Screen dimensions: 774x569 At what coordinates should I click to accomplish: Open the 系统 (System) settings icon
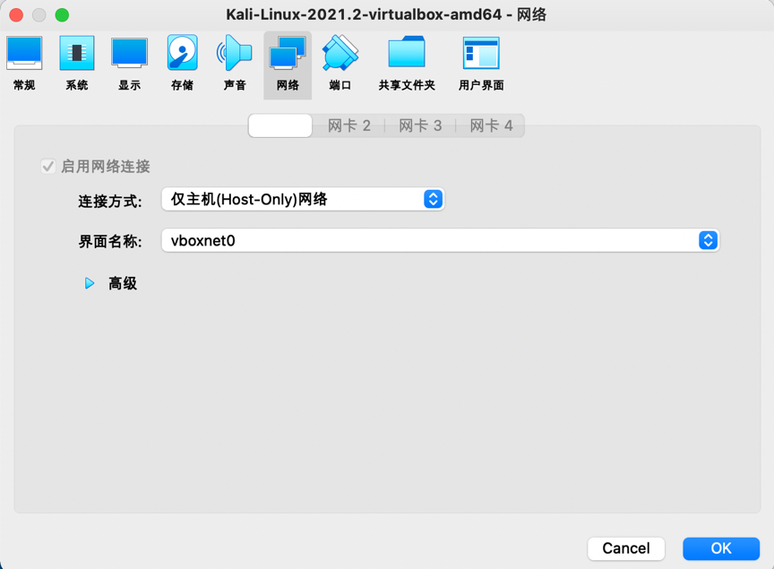[77, 56]
